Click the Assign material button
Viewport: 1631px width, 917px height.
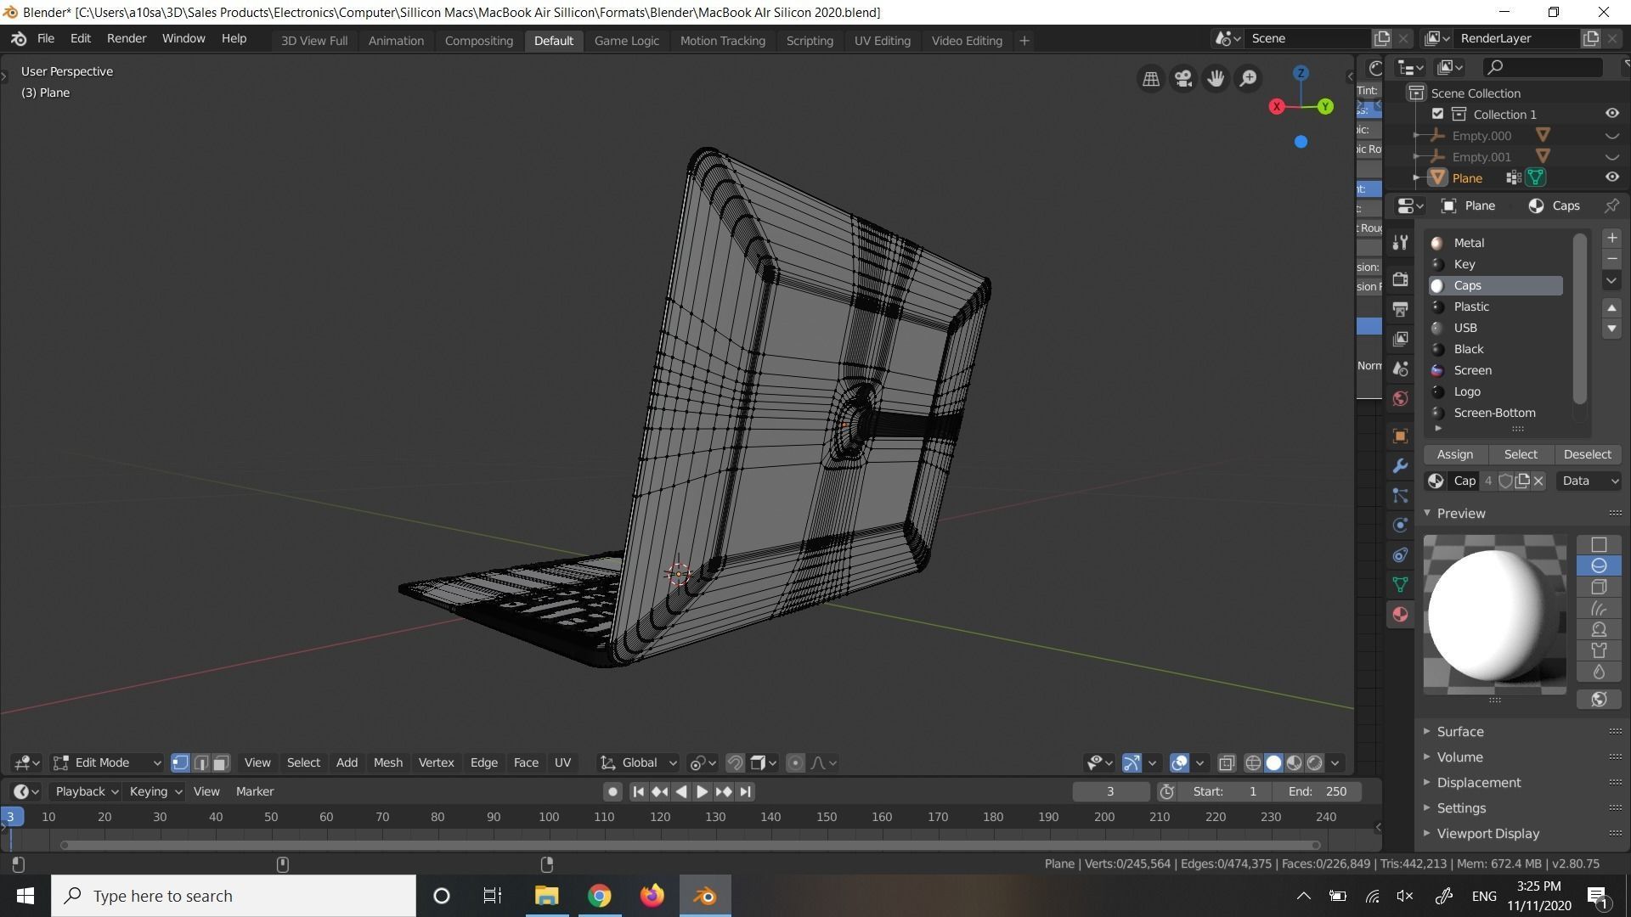[x=1454, y=454]
